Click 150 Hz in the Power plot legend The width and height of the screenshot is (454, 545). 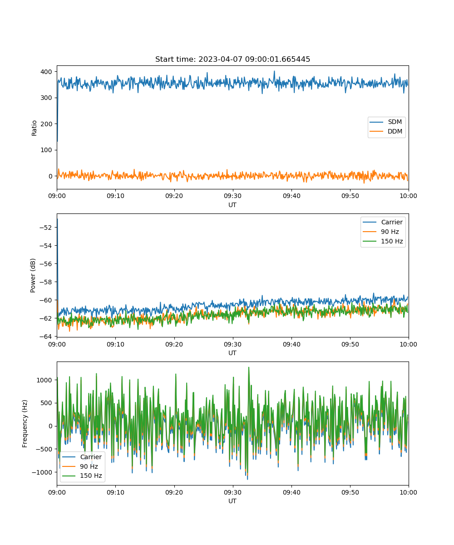point(392,241)
